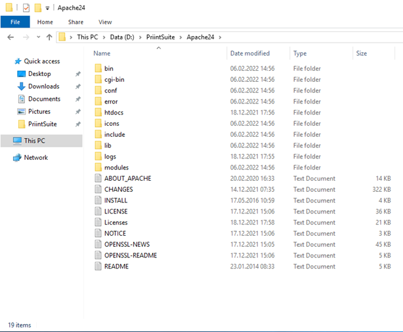Screen dimensions: 403x332
Task: Switch to the View ribbon tab
Action: click(x=105, y=22)
